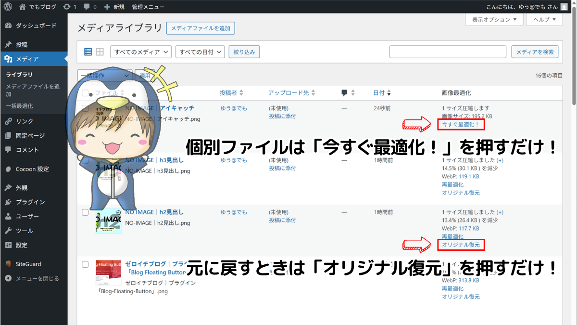
Task: Click the プラグイン plug icon
Action: click(8, 202)
